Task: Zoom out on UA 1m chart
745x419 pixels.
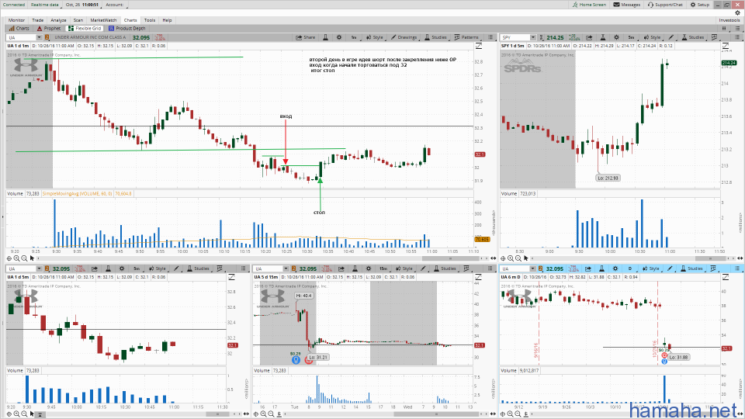Action: tap(24, 258)
